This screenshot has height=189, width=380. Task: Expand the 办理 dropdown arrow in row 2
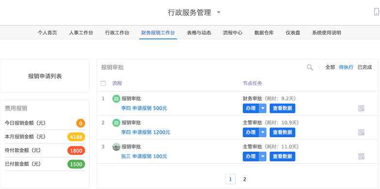(263, 132)
